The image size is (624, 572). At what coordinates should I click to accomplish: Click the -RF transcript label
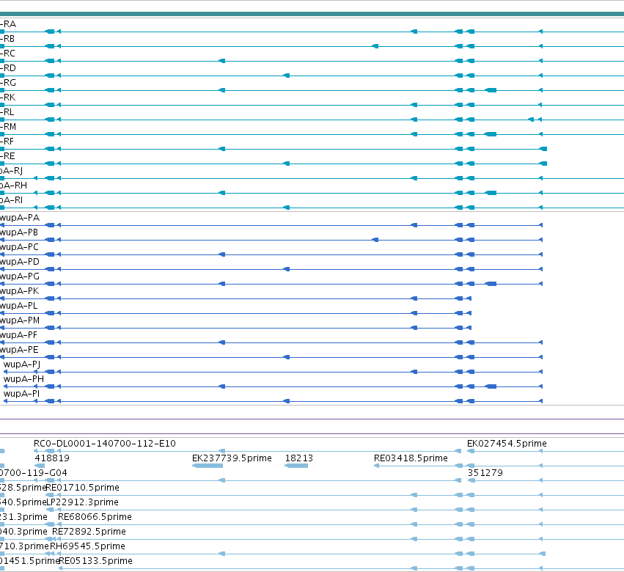[7, 142]
